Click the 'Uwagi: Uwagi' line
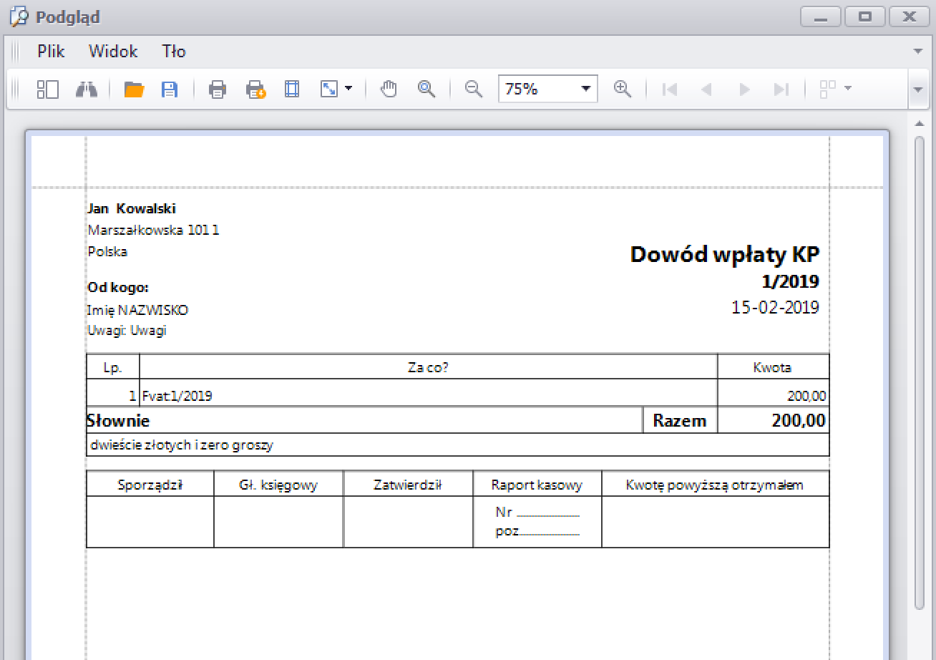Image resolution: width=936 pixels, height=660 pixels. pyautogui.click(x=127, y=331)
